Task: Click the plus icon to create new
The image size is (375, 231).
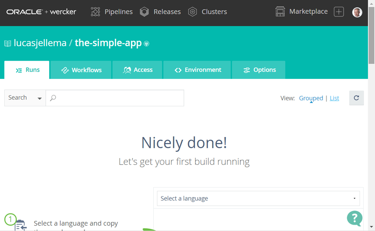Action: [339, 12]
